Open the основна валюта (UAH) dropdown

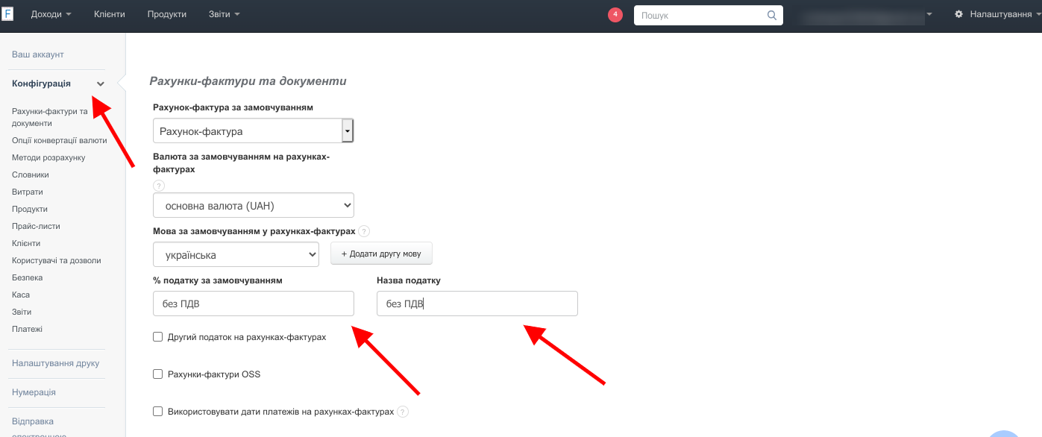pos(254,205)
